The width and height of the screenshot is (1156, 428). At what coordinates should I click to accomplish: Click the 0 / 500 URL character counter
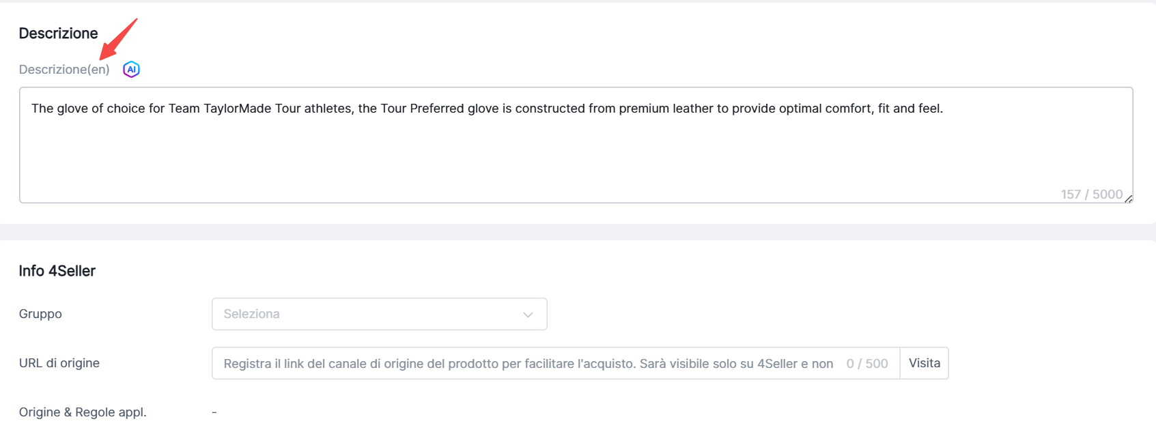pyautogui.click(x=866, y=364)
